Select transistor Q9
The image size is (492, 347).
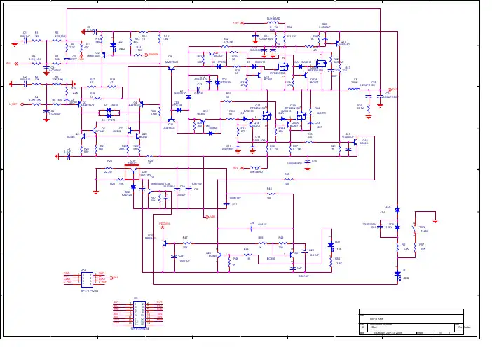(292, 255)
